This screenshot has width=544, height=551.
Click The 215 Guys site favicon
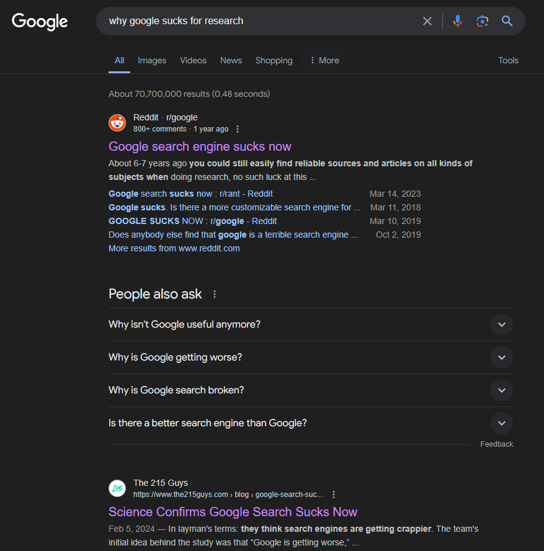(117, 488)
